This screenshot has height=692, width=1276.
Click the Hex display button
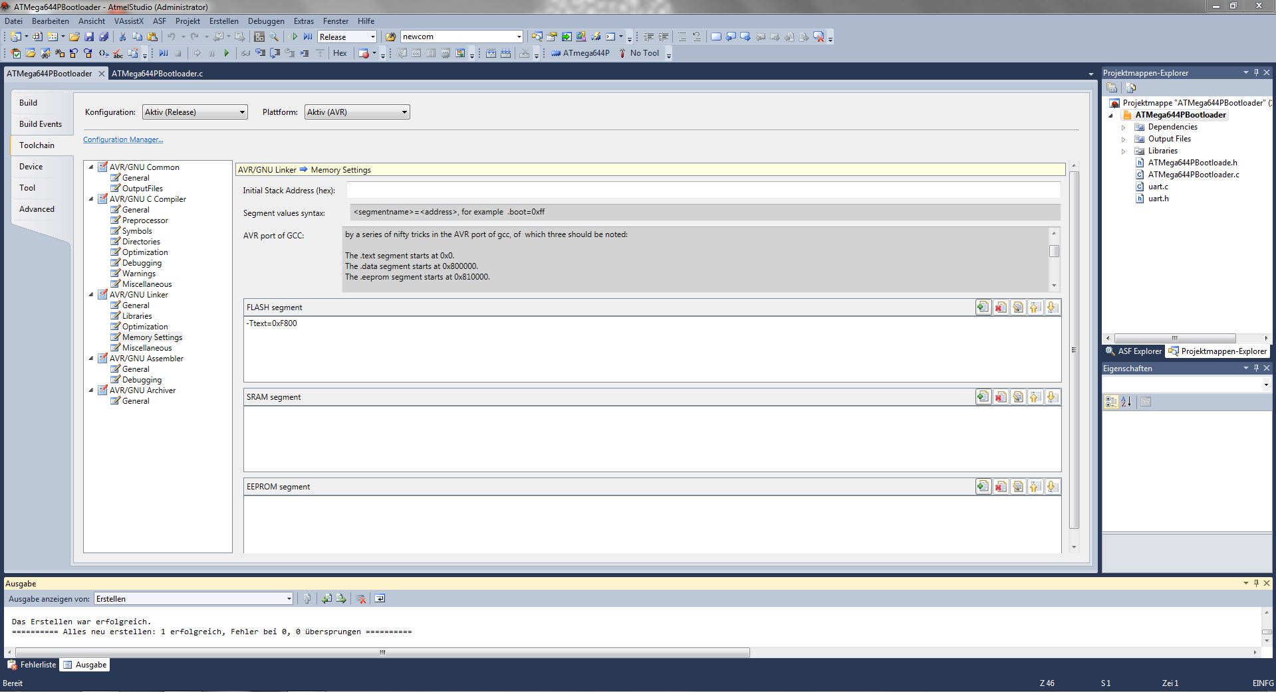pyautogui.click(x=340, y=53)
